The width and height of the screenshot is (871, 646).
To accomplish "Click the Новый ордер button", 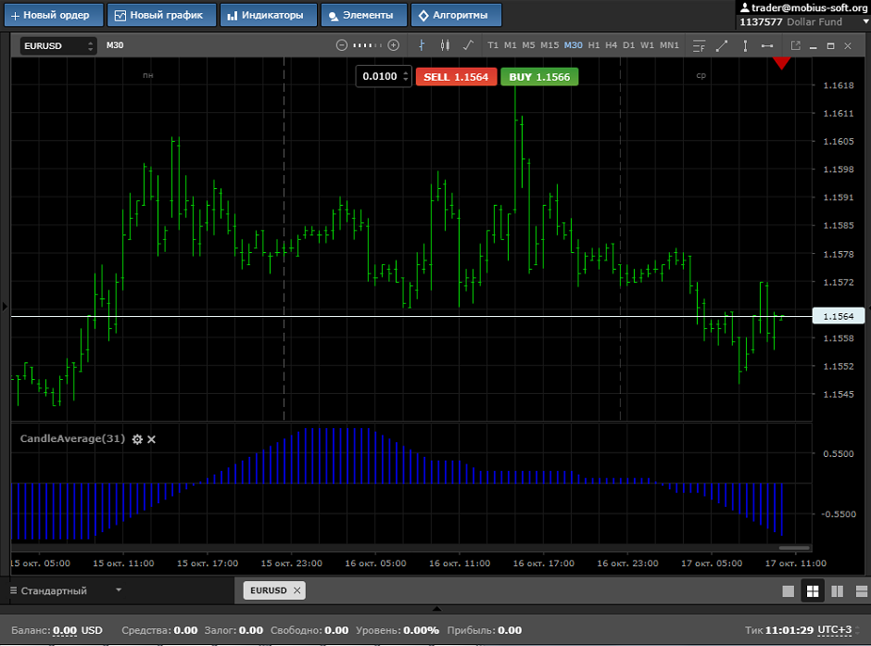I will click(54, 15).
